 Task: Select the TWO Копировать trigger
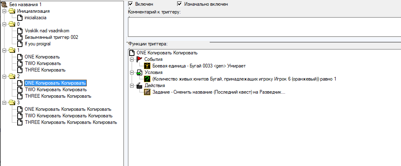tap(43, 63)
